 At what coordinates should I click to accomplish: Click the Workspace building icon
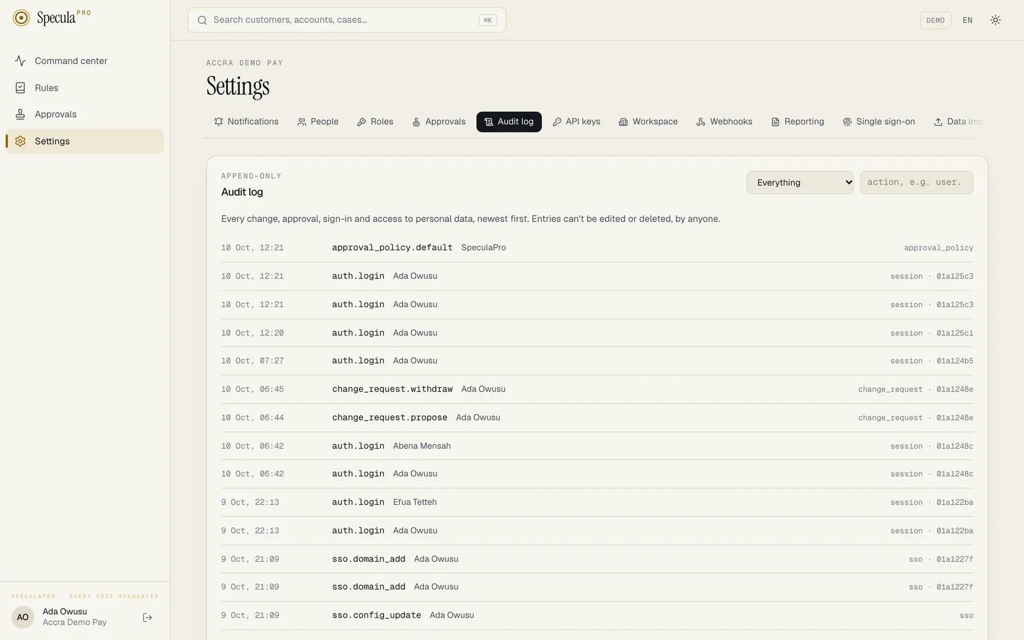click(623, 122)
